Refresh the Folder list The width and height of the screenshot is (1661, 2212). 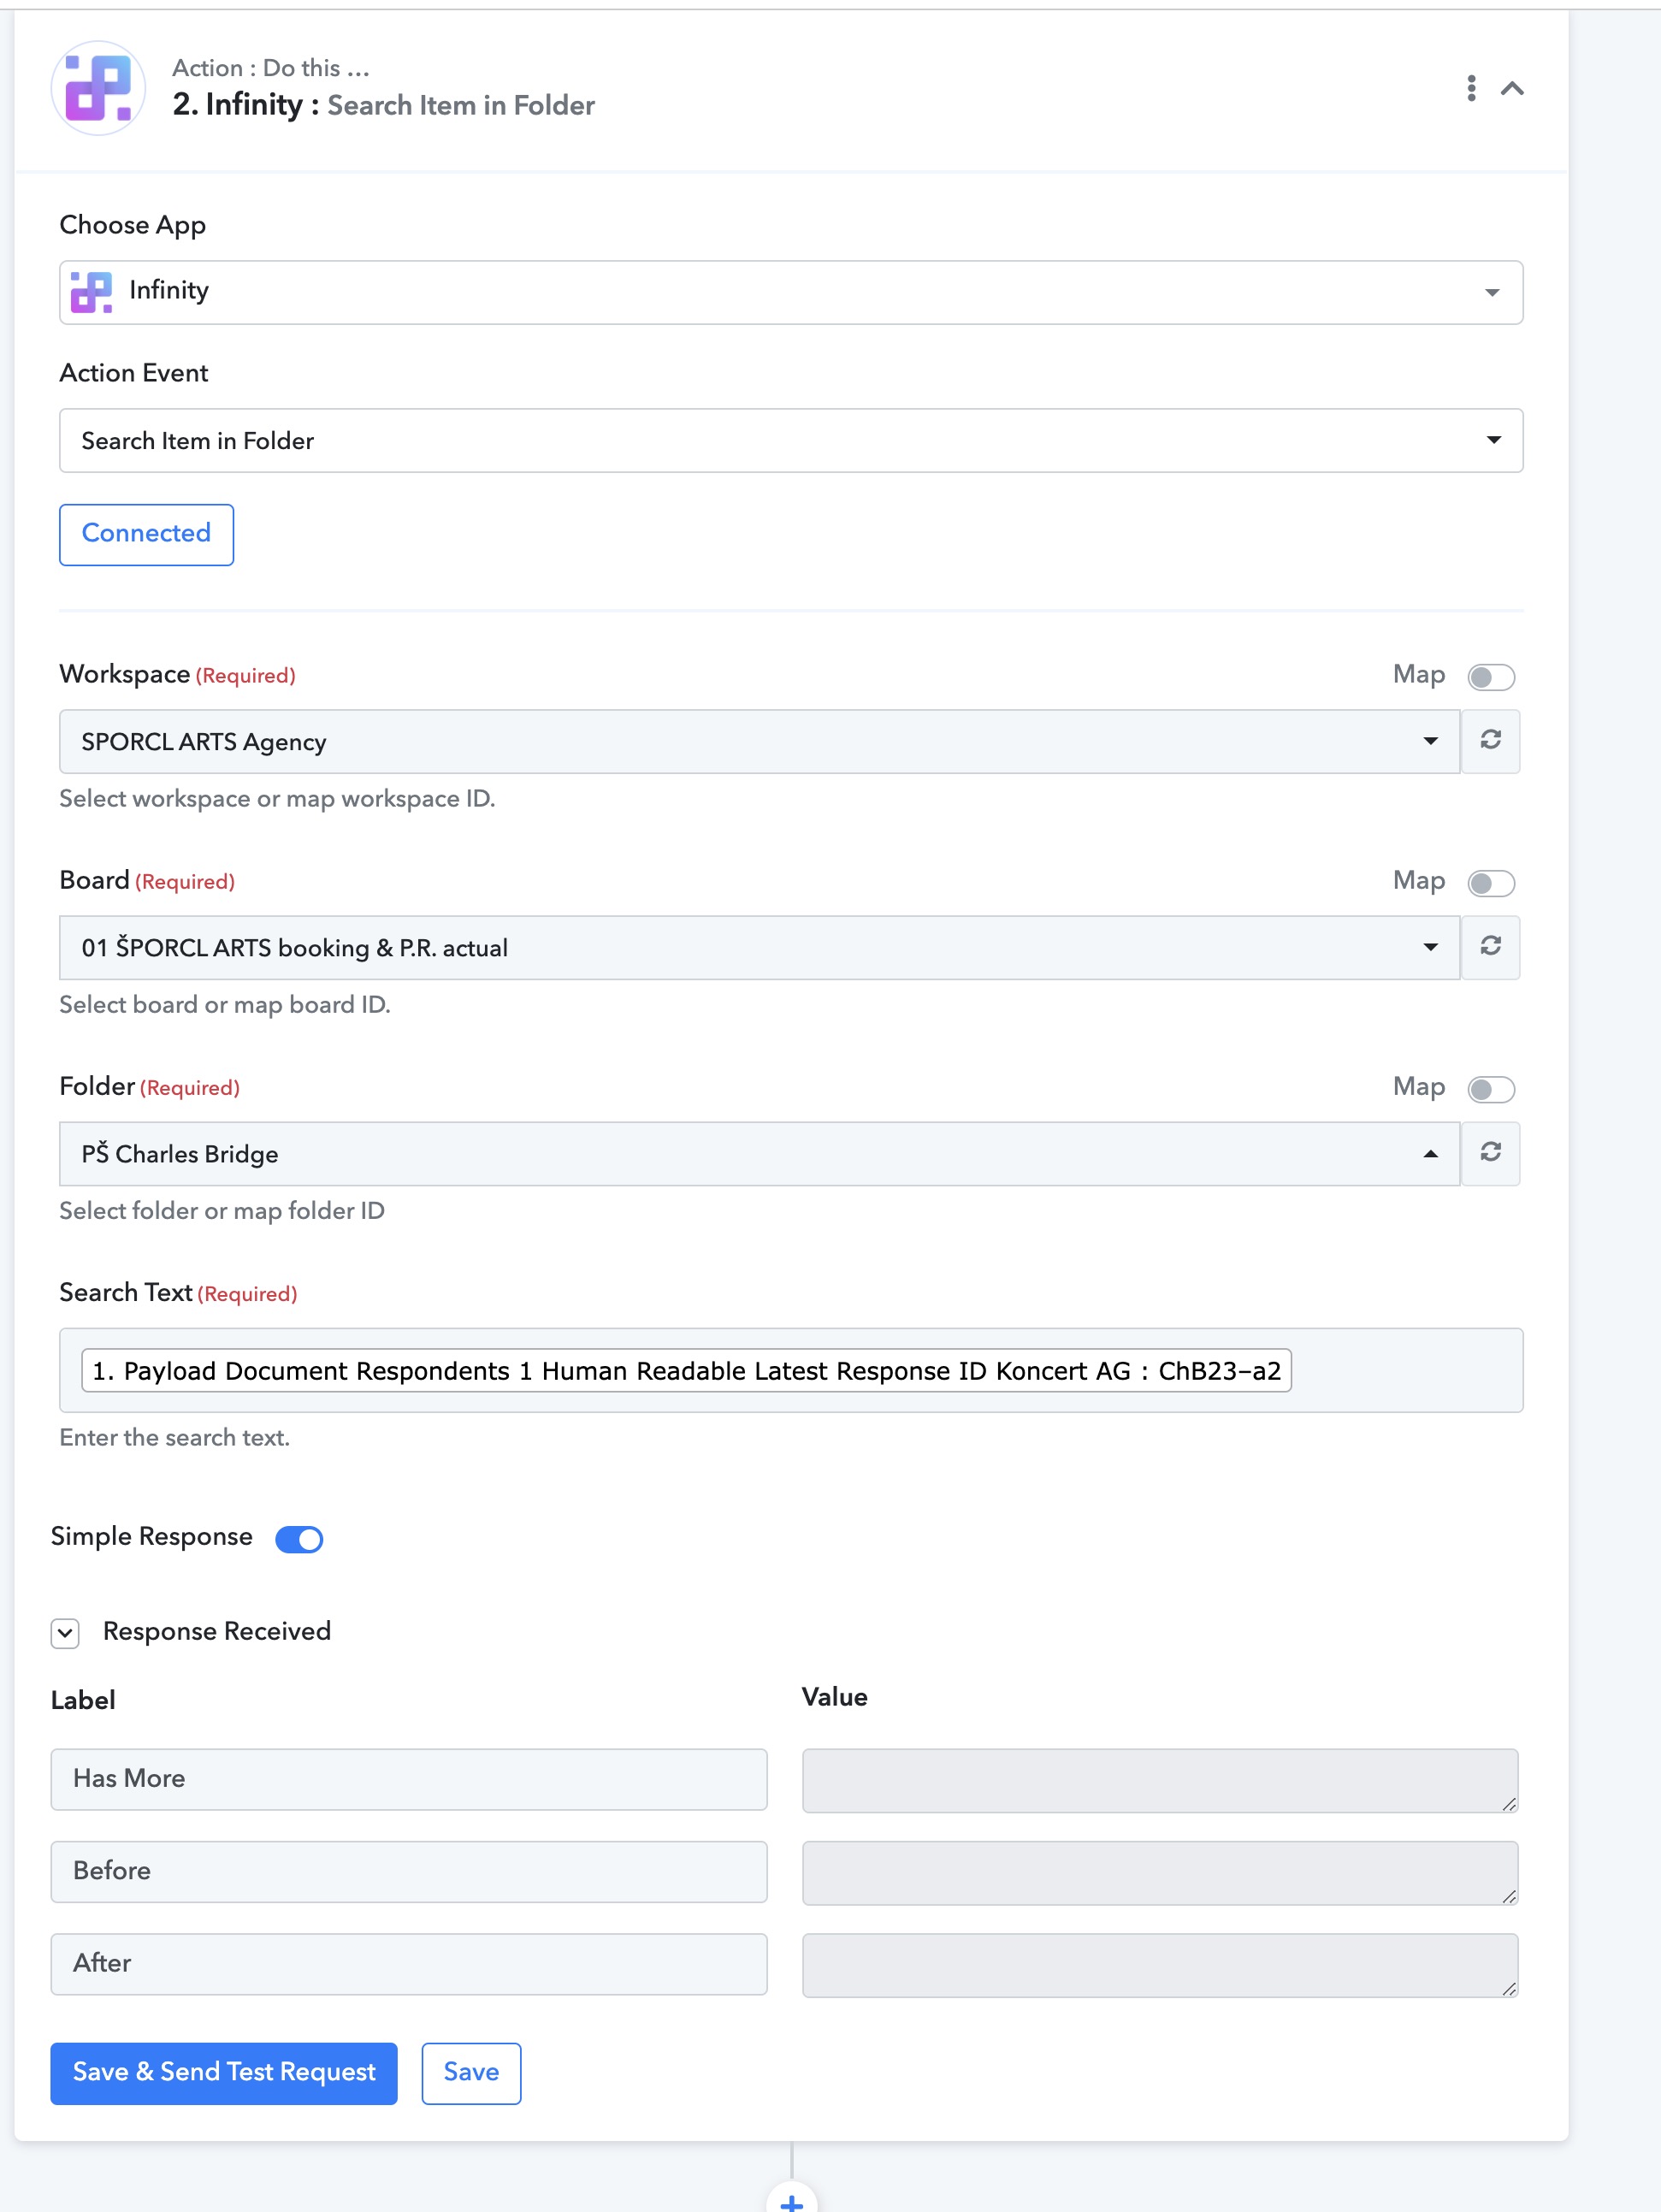pos(1490,1153)
